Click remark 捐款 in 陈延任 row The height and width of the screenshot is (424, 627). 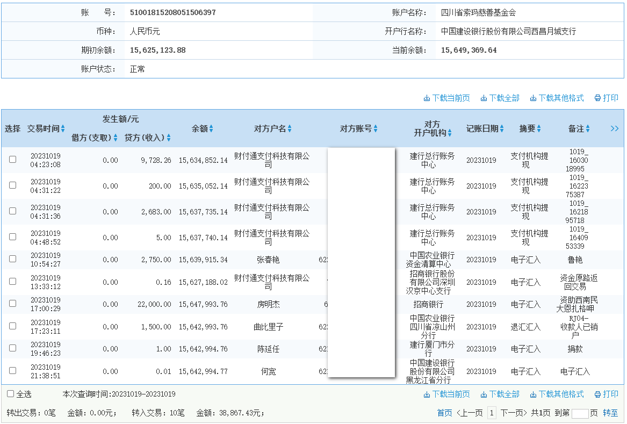click(575, 349)
